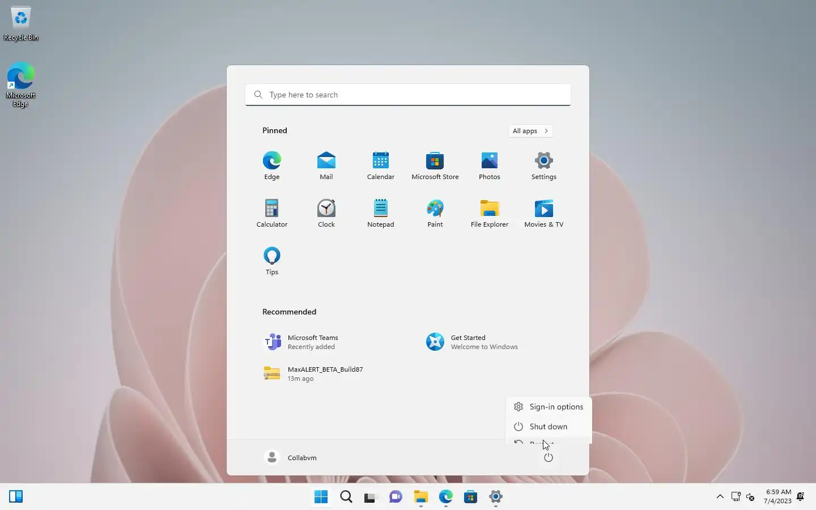Launch the Calendar app
The height and width of the screenshot is (510, 816).
[x=381, y=166]
